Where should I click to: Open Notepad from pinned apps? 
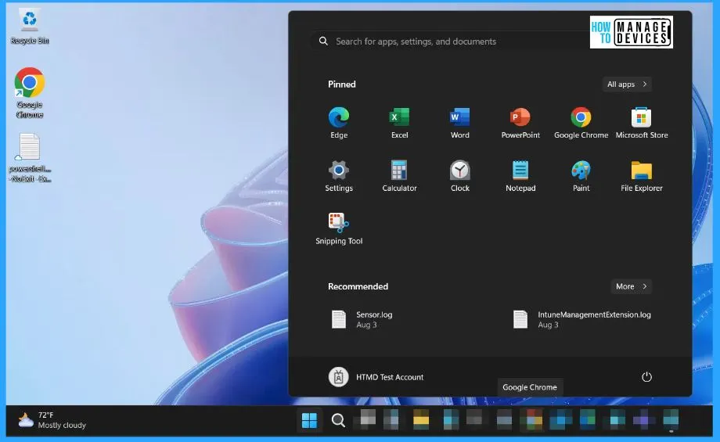click(x=520, y=176)
